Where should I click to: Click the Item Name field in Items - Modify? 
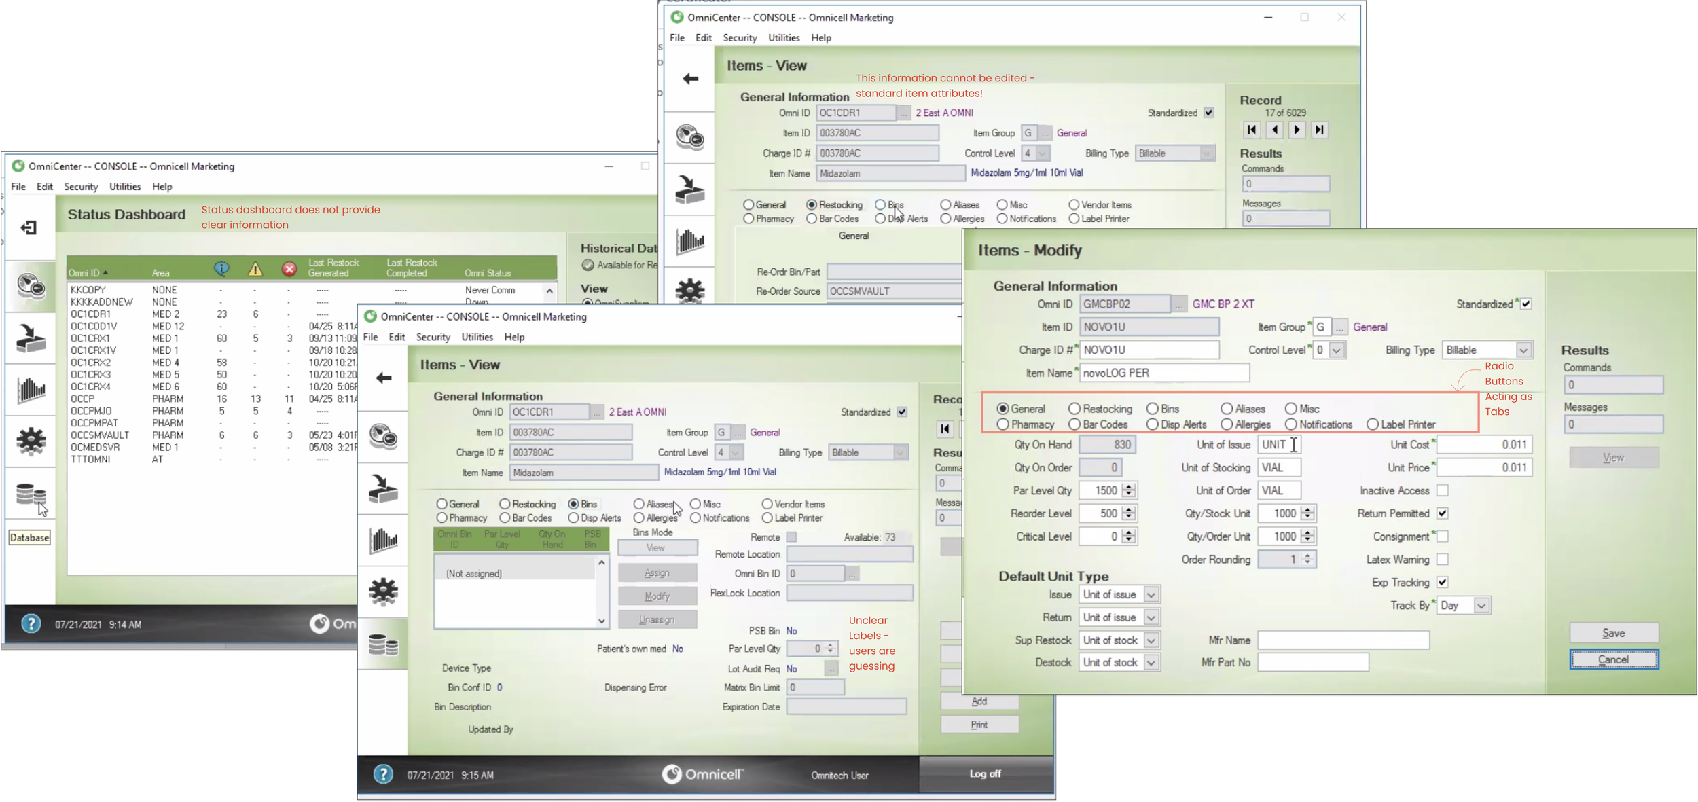[x=1164, y=373]
